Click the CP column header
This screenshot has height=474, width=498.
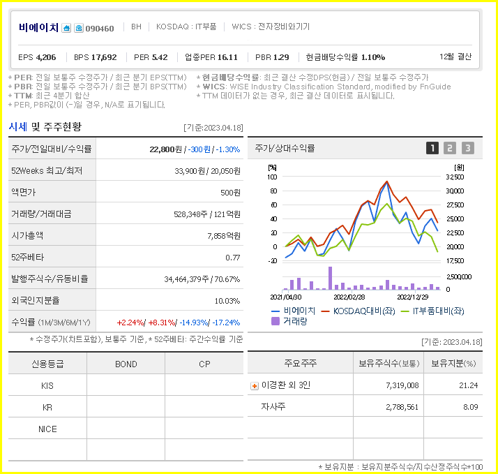click(x=204, y=364)
